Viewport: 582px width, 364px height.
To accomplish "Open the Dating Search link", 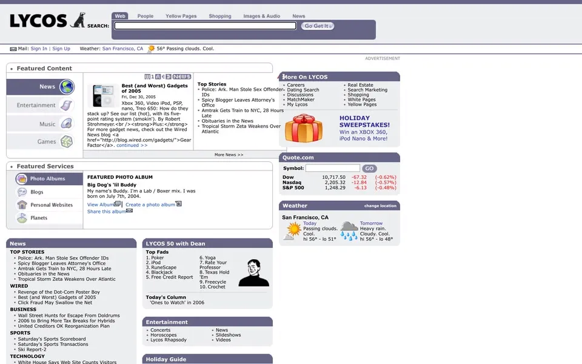I will [x=303, y=90].
